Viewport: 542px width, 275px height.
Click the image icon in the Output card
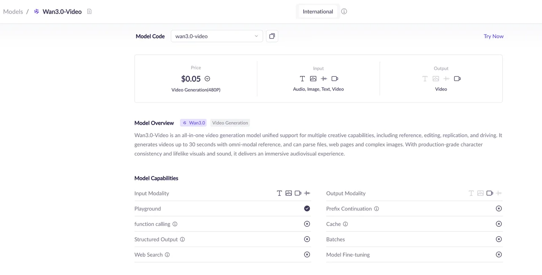coord(436,79)
